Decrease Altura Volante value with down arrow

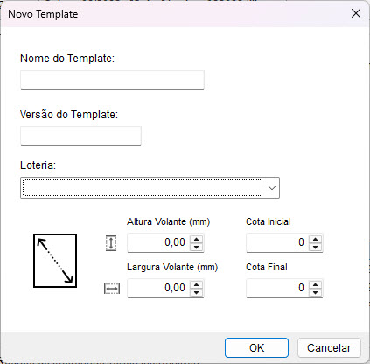pos(197,247)
